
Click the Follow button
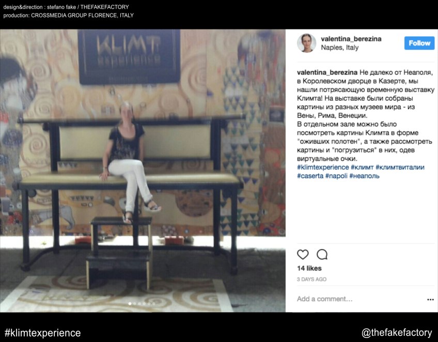419,43
